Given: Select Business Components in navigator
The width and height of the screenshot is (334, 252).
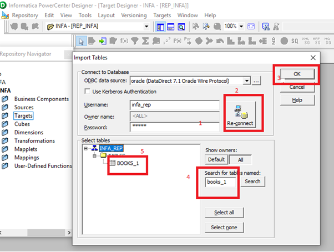Looking at the screenshot, I should click(42, 99).
